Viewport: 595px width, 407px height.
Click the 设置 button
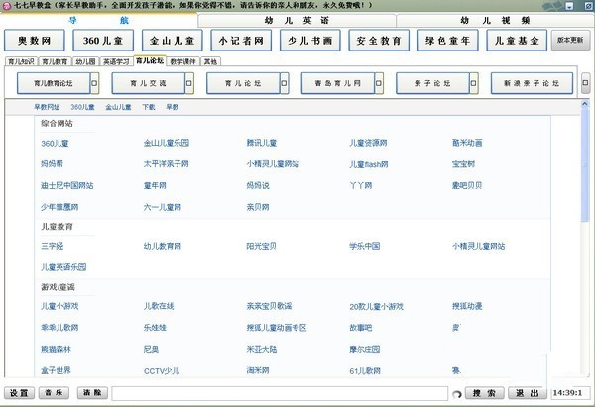click(19, 393)
